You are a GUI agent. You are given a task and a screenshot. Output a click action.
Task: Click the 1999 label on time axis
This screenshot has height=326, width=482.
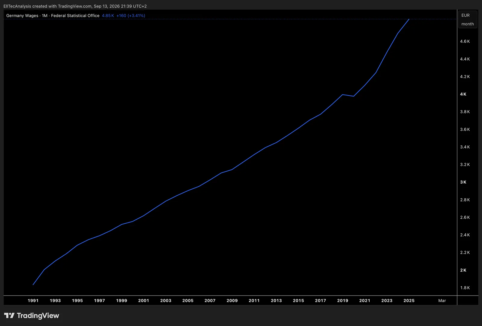tap(122, 300)
